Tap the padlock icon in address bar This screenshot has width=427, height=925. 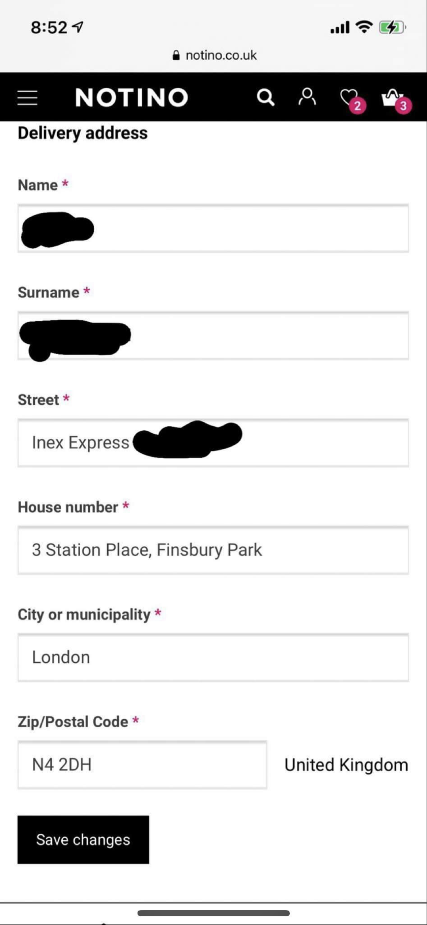tap(176, 55)
